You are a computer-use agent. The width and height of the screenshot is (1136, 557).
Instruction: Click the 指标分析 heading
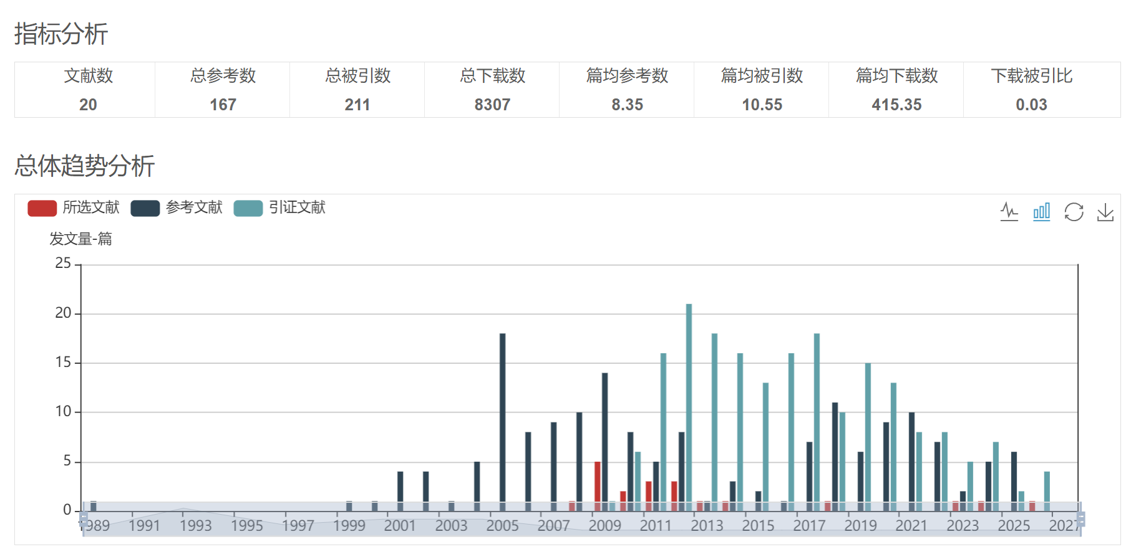(61, 34)
